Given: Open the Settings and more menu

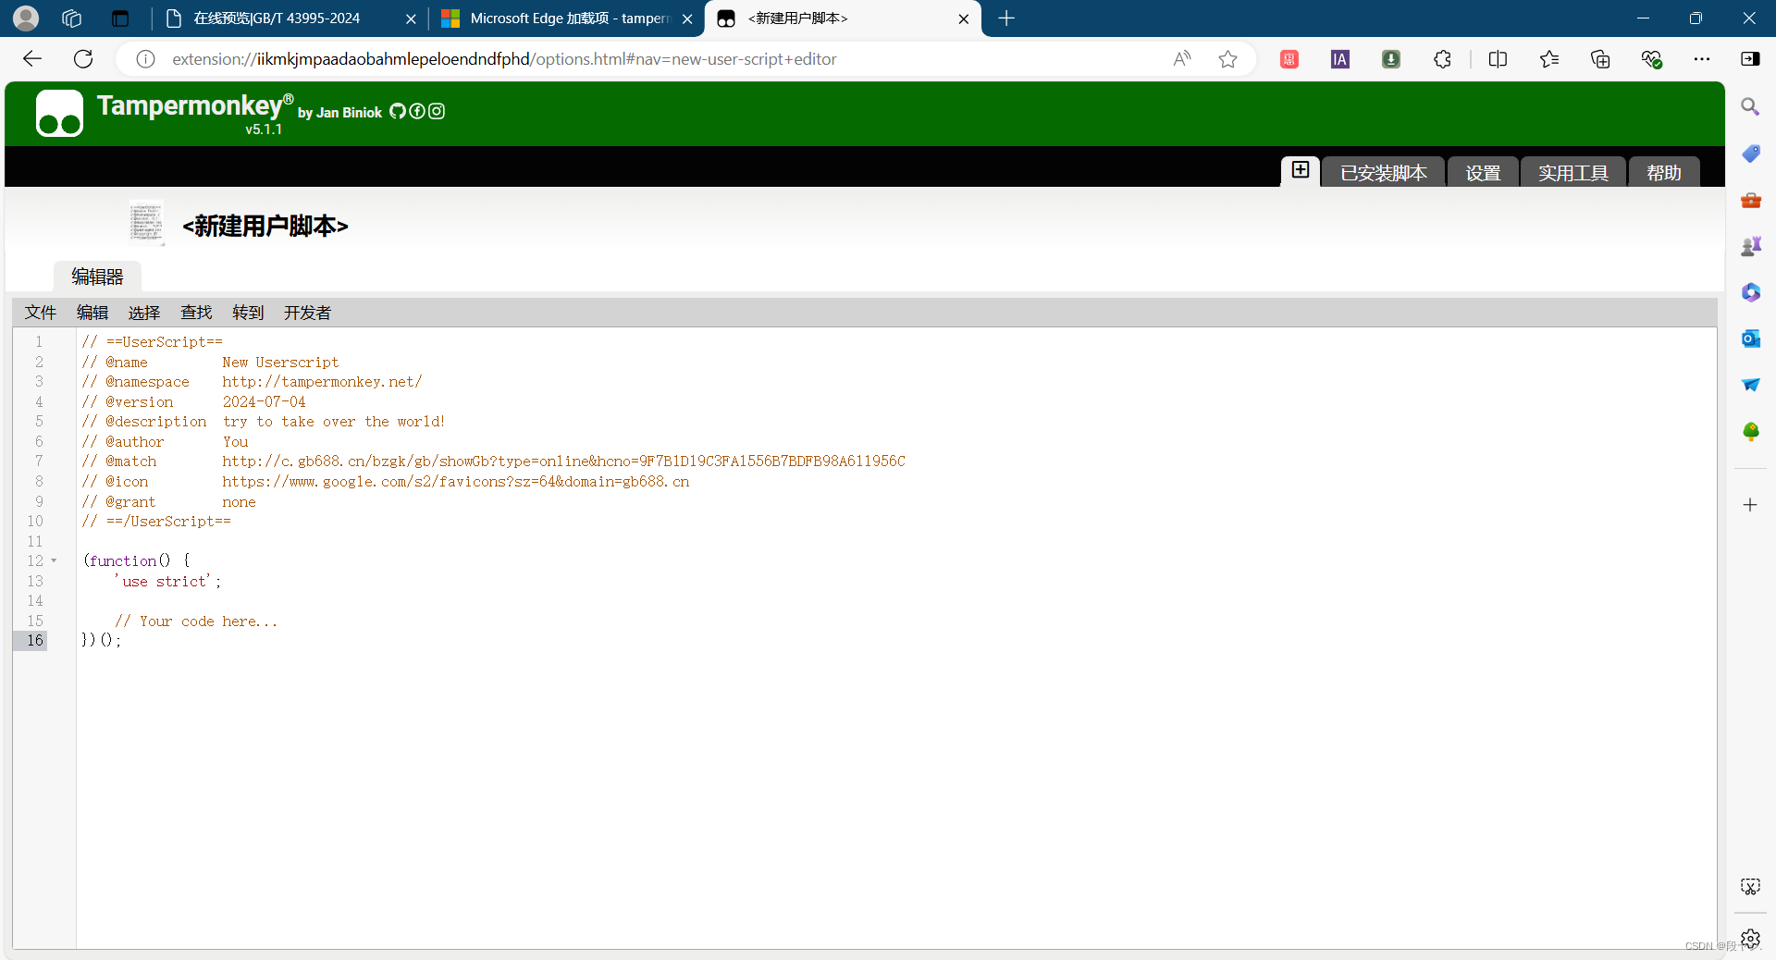Looking at the screenshot, I should pos(1703,58).
